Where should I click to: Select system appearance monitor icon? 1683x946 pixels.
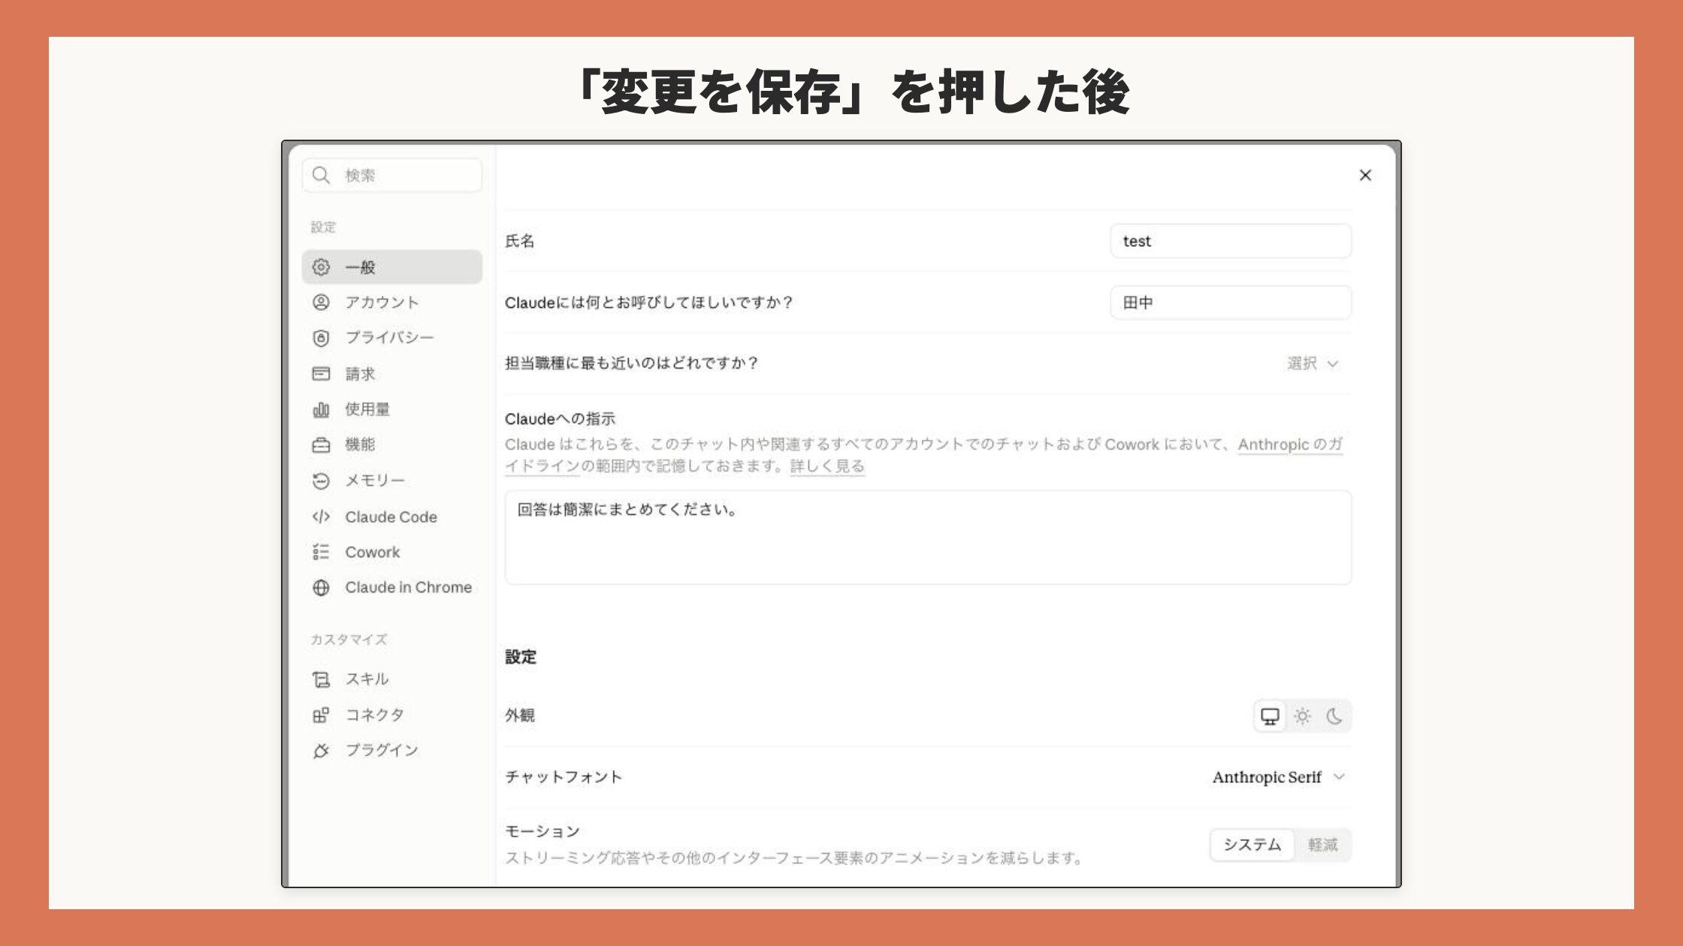[x=1270, y=716]
